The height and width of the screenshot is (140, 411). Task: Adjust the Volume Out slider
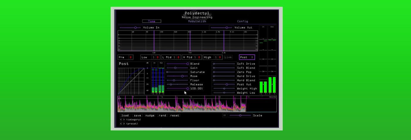pyautogui.click(x=221, y=27)
